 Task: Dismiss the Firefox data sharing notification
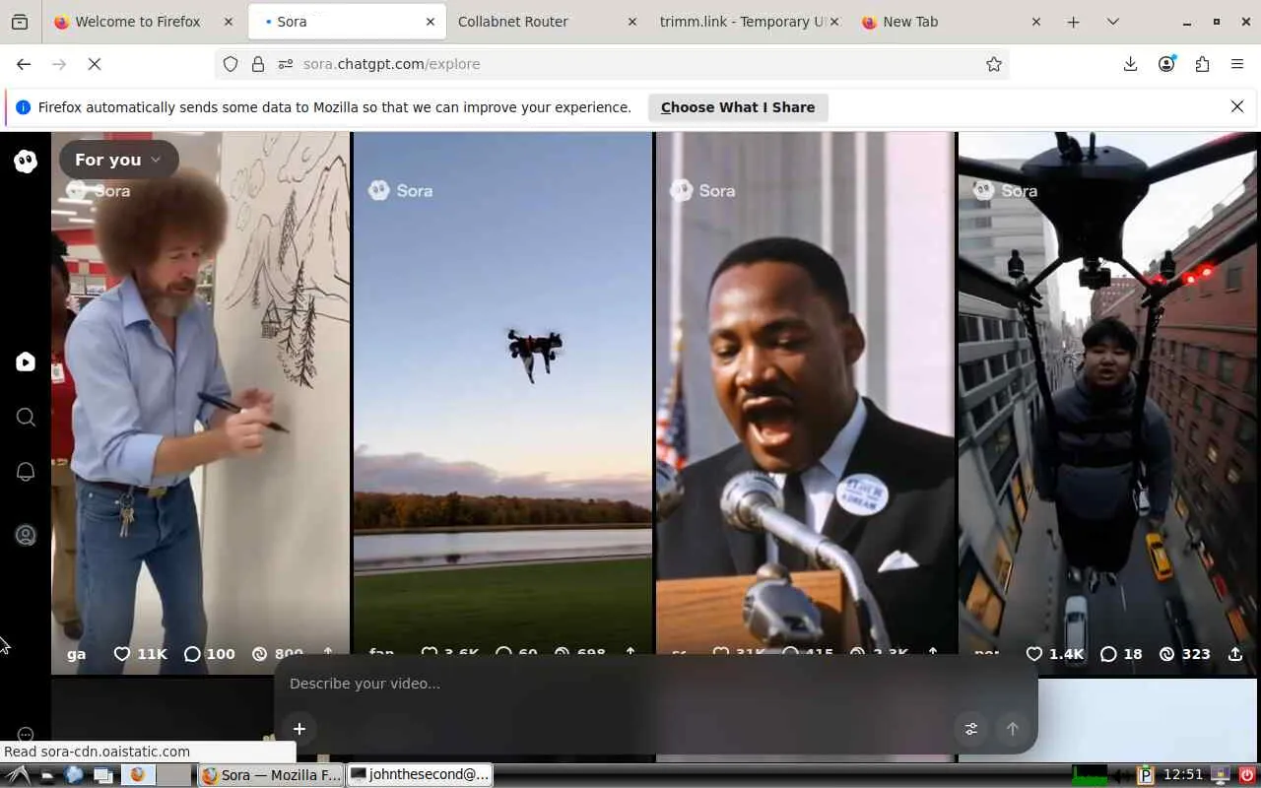tap(1237, 106)
